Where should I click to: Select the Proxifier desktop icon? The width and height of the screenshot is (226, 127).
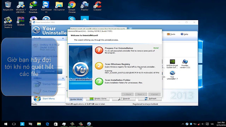coord(85,6)
